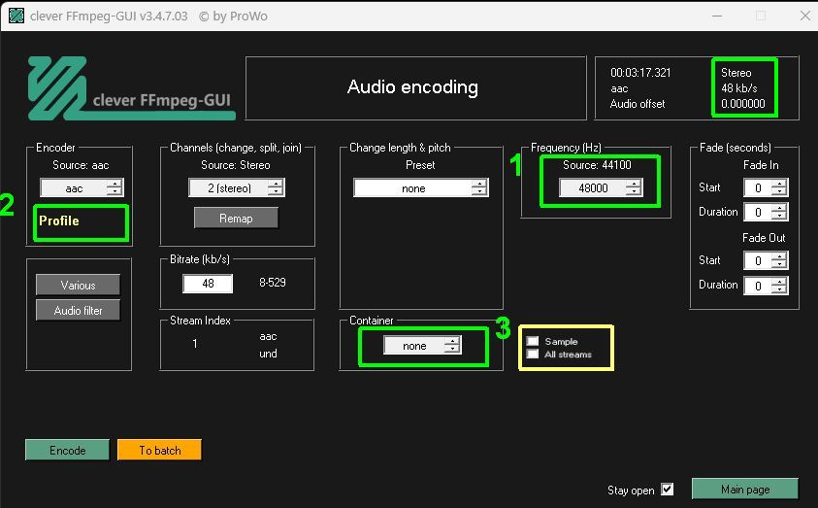Click the 'Source: 44100' frequency text
This screenshot has width=818, height=508.
point(597,165)
